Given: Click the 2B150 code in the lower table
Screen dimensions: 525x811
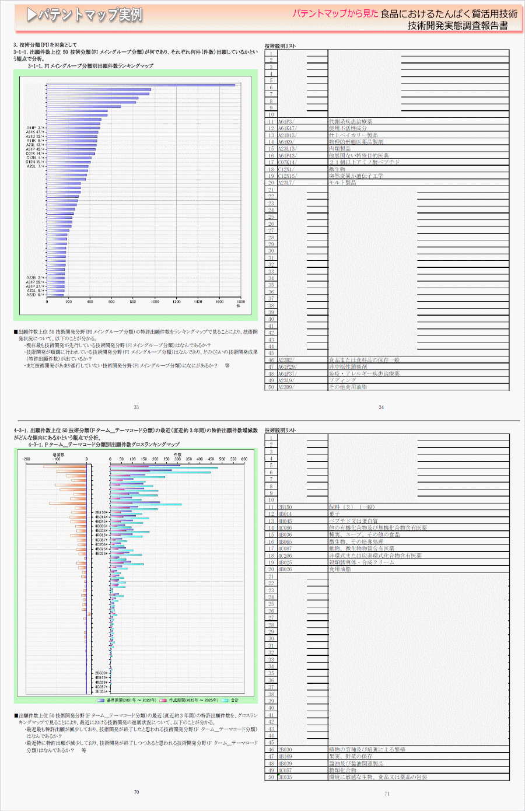Looking at the screenshot, I should coord(285,507).
